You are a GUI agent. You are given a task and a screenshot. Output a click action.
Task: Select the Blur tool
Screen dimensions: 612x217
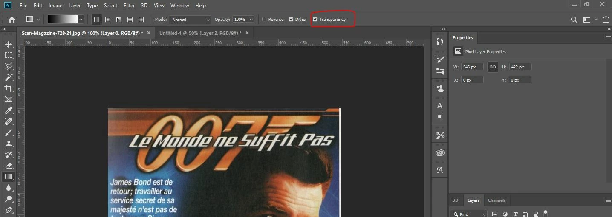[9, 188]
